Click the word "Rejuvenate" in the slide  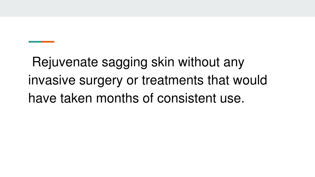click(65, 62)
